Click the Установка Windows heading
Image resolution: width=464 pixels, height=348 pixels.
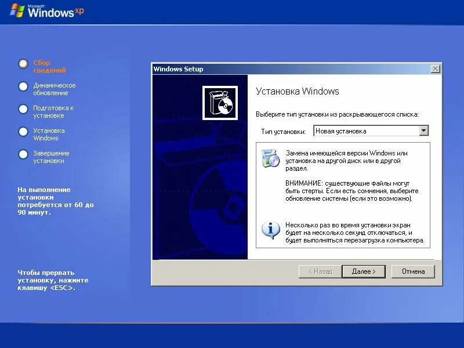297,91
